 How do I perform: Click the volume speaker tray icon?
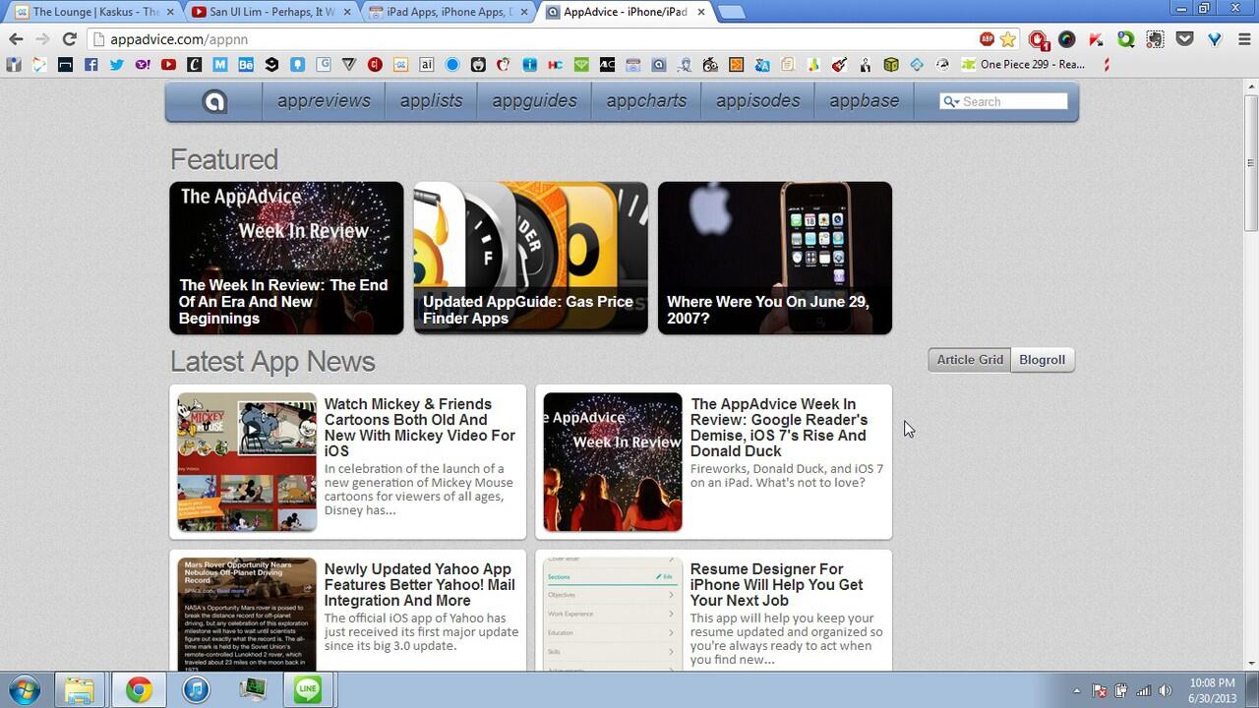click(1166, 690)
